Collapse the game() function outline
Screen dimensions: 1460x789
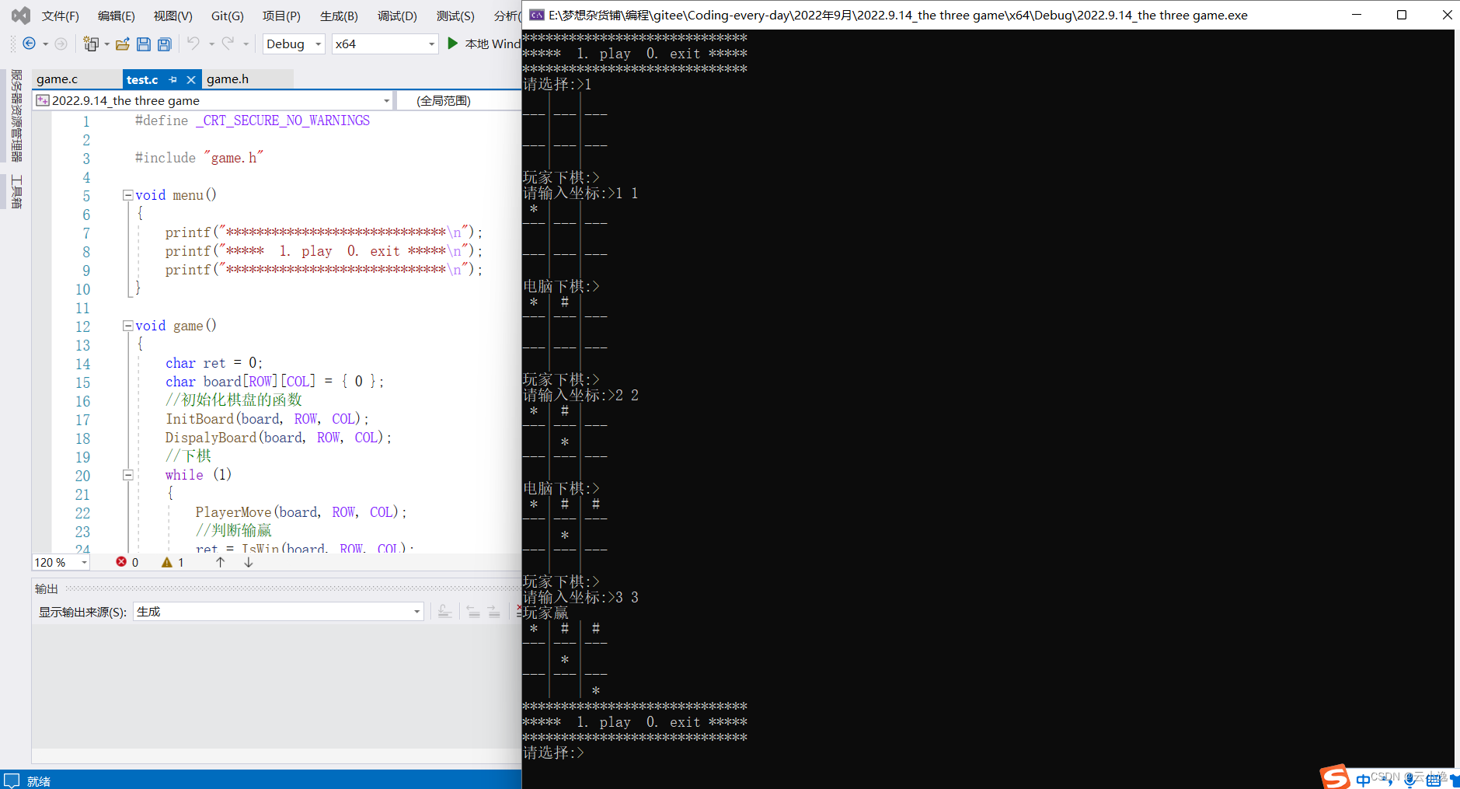127,326
